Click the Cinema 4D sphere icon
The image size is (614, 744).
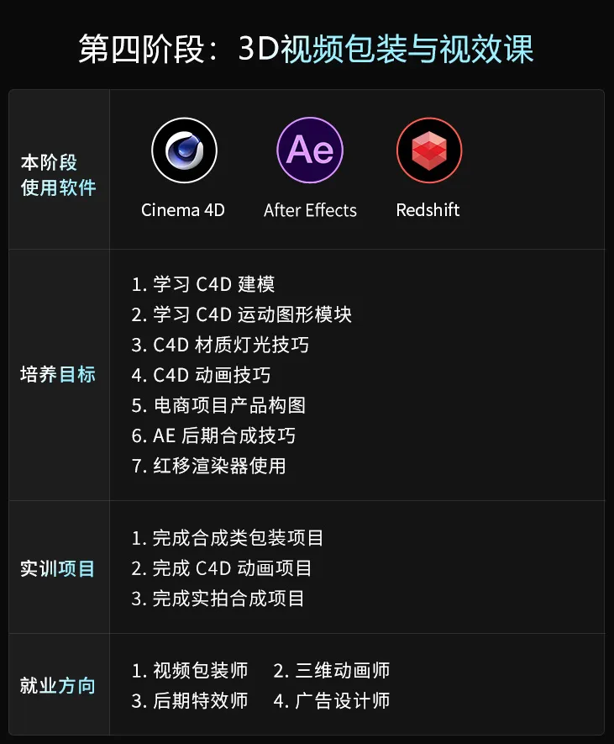pyautogui.click(x=184, y=150)
